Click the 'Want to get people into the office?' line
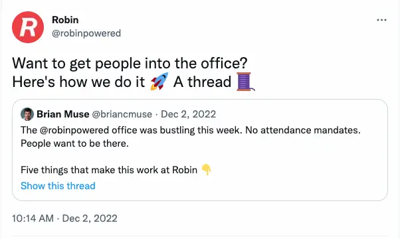This screenshot has height=239, width=400. 130,63
